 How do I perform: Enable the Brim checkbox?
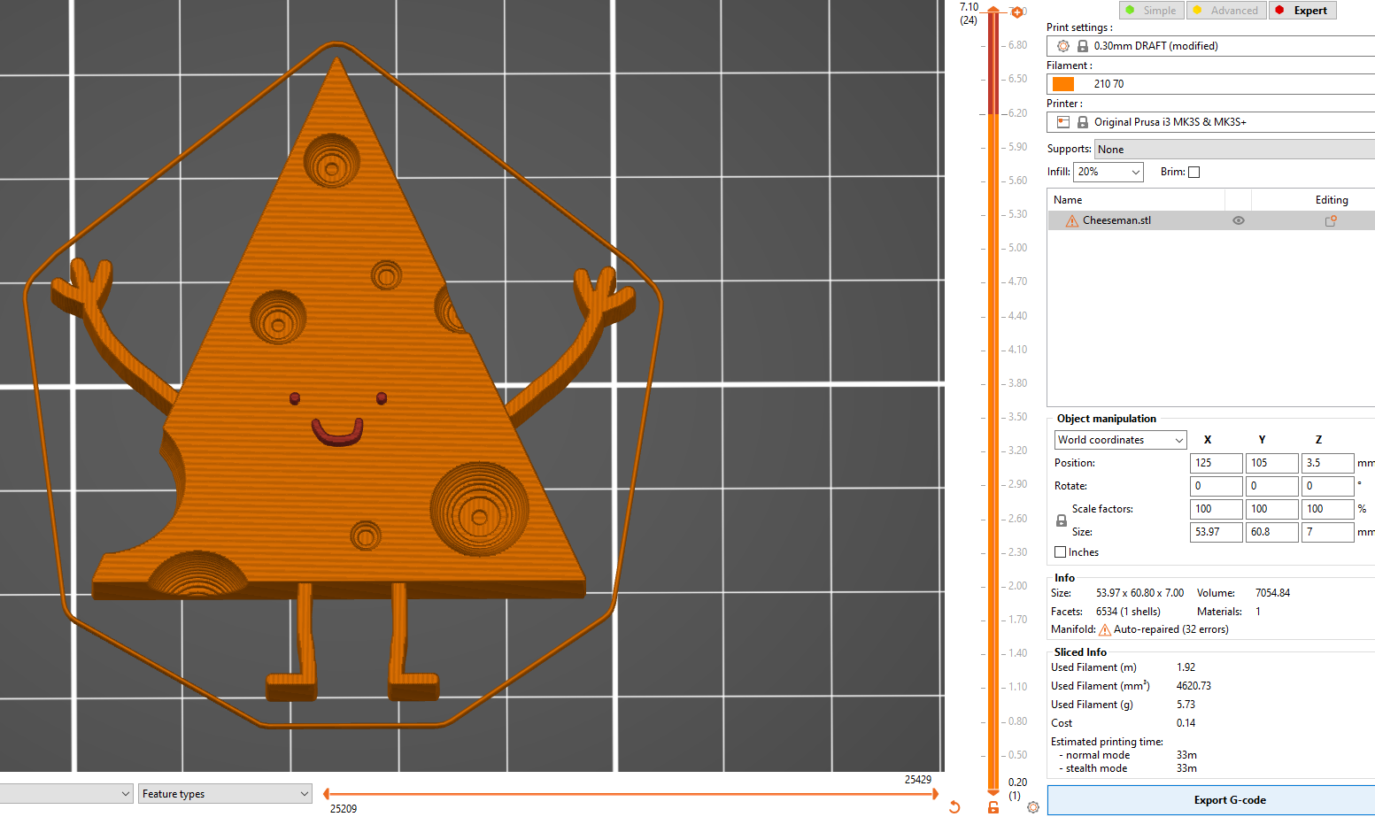point(1193,172)
